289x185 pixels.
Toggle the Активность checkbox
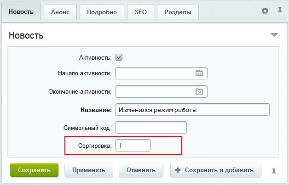point(119,57)
